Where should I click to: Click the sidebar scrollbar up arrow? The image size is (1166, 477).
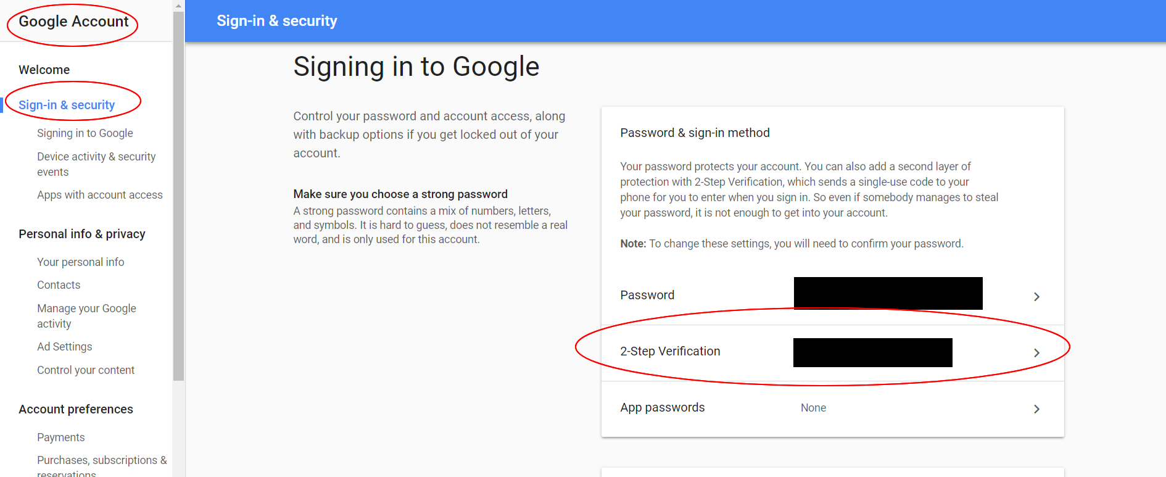[x=178, y=6]
